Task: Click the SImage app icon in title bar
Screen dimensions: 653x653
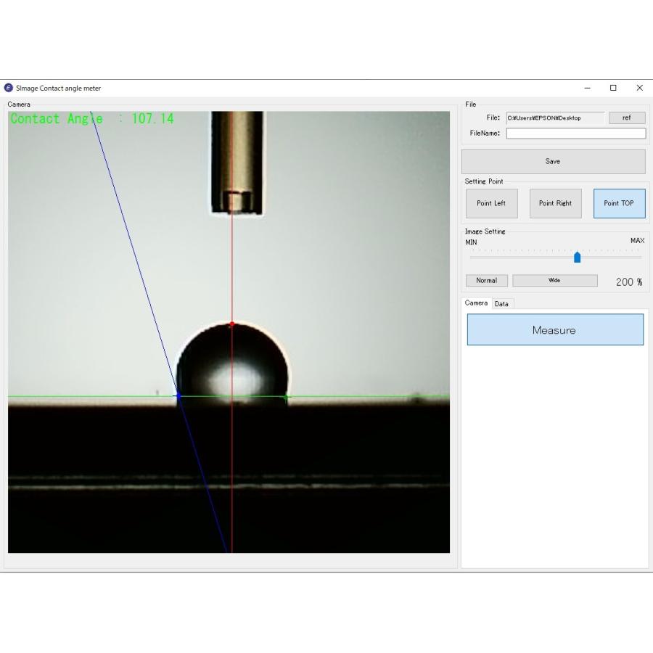Action: coord(9,88)
